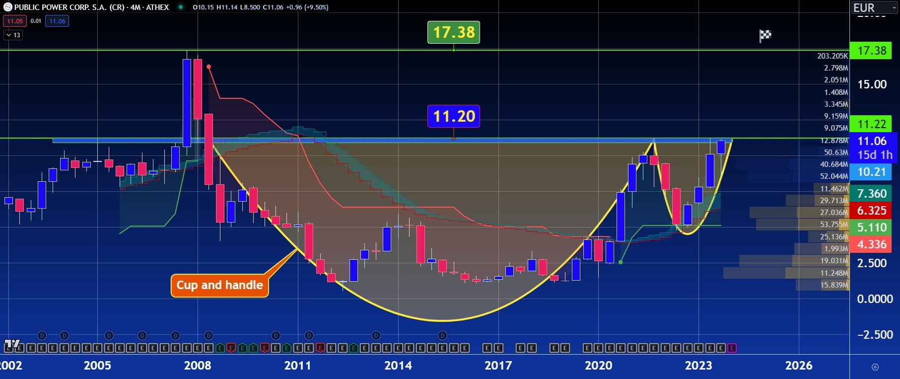Click the green dot under the 17.38 label
The image size is (900, 379).
(454, 50)
